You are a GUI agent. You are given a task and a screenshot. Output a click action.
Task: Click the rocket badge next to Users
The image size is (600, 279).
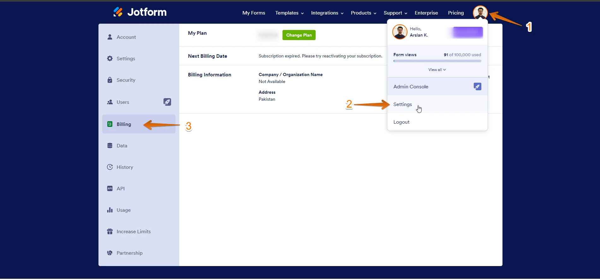click(167, 102)
